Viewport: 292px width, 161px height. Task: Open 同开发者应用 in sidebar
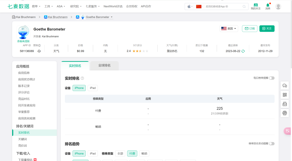coord(26,105)
